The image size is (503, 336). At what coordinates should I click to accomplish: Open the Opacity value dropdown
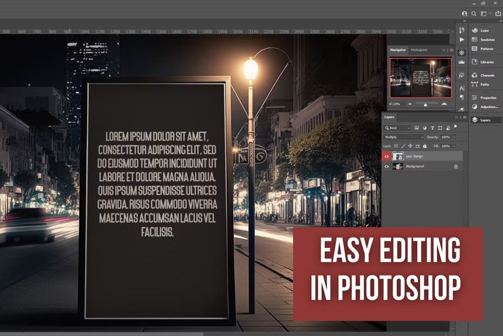[x=454, y=137]
